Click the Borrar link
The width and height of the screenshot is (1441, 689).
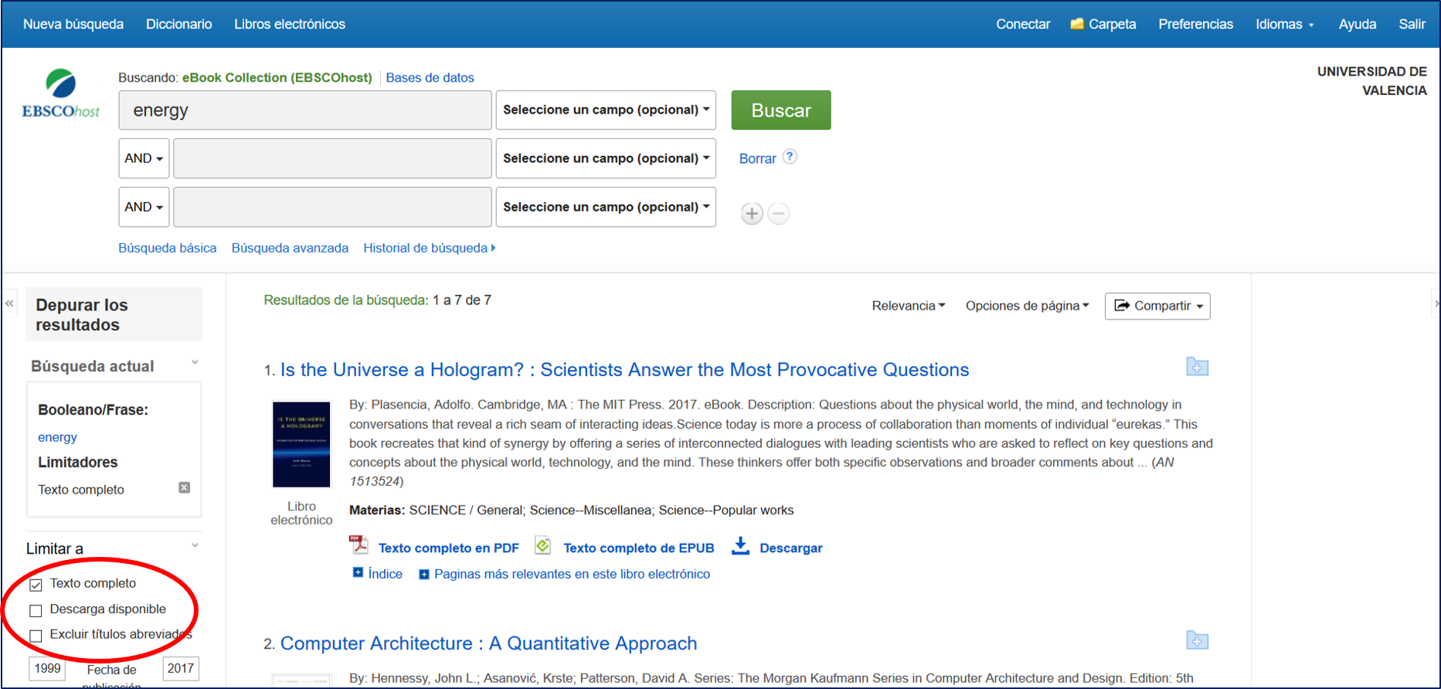coord(757,158)
